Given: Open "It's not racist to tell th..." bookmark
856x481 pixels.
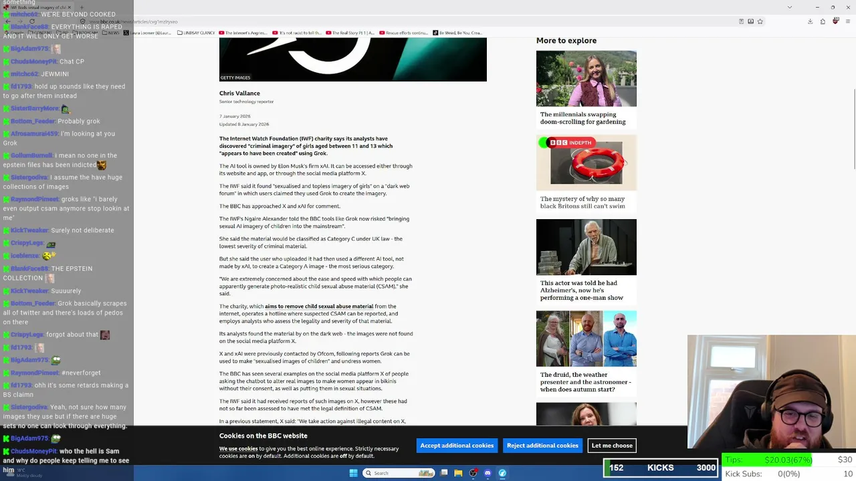Looking at the screenshot, I should click(298, 33).
